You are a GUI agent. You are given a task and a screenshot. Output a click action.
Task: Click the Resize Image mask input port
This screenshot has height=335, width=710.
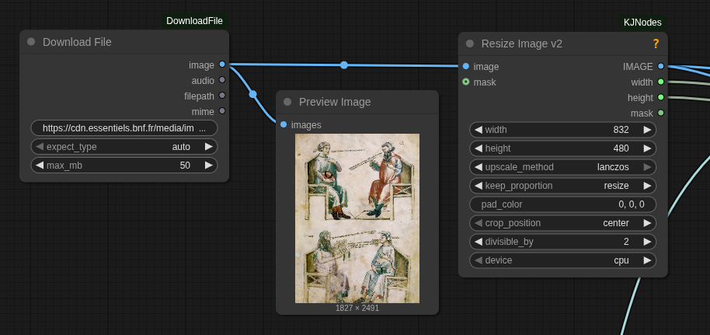click(466, 82)
